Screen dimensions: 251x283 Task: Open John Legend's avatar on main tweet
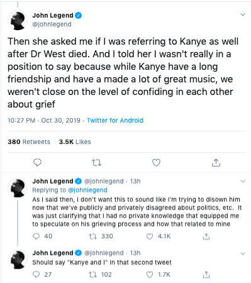[x=18, y=20]
